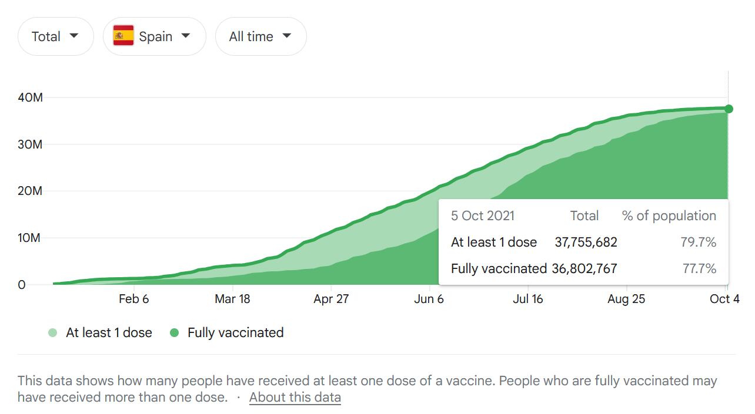Open the All time range dropdown
This screenshot has width=755, height=414.
(x=260, y=36)
